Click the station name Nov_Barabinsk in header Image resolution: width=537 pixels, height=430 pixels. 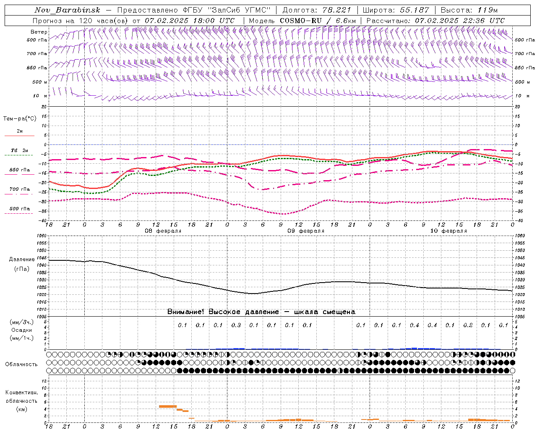pyautogui.click(x=67, y=10)
